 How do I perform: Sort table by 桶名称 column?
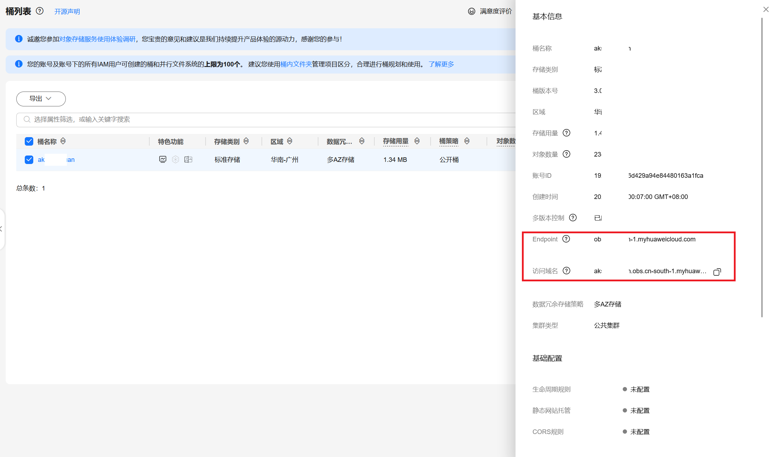63,141
